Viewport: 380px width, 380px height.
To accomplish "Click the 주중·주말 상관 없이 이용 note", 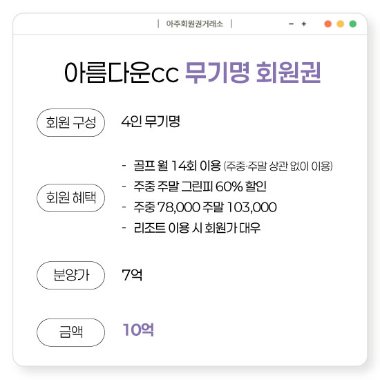I will tap(278, 167).
